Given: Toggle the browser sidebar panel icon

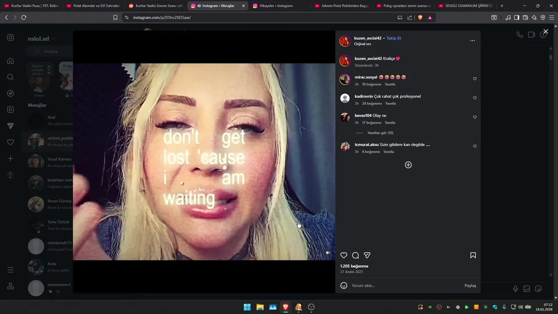Looking at the screenshot, I should [517, 17].
